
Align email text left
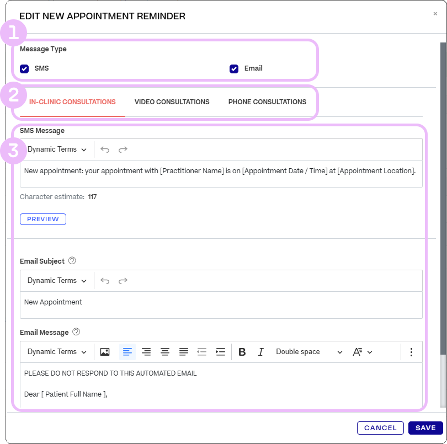(x=127, y=352)
